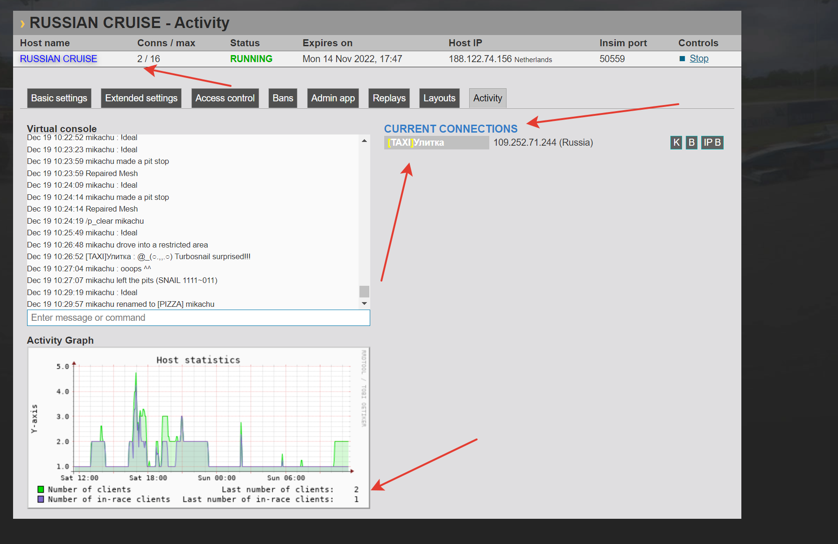The width and height of the screenshot is (838, 544).
Task: Click the 10:24:14 Repaired Mesh console line
Action: [x=82, y=209]
